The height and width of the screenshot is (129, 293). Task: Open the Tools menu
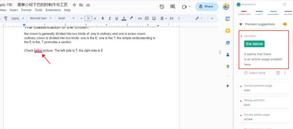pos(39,10)
